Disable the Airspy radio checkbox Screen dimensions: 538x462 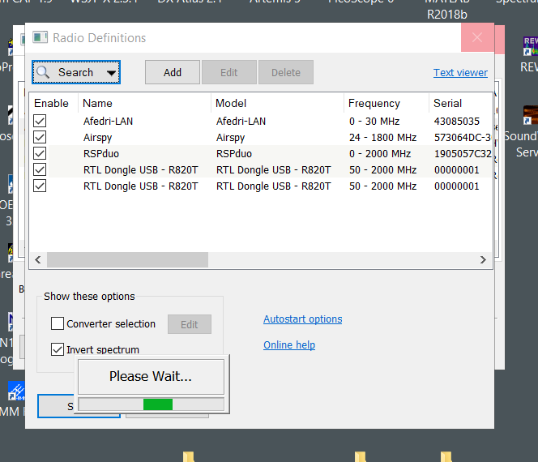tap(40, 138)
